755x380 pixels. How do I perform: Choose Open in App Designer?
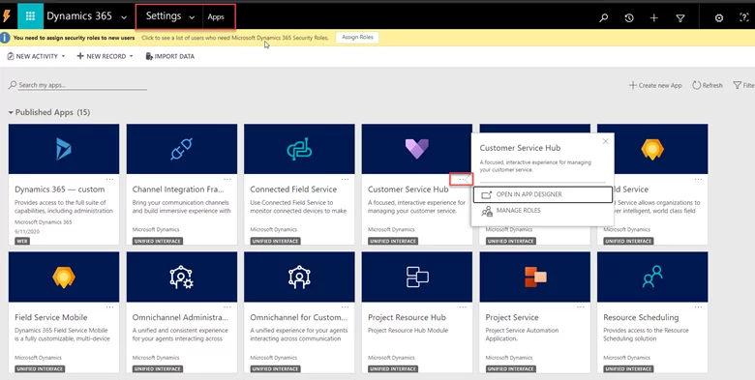pos(543,194)
